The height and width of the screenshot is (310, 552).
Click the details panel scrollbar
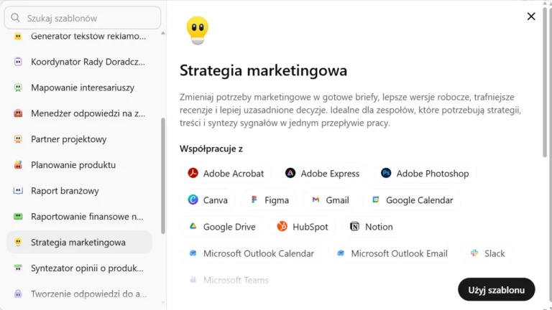(545, 81)
